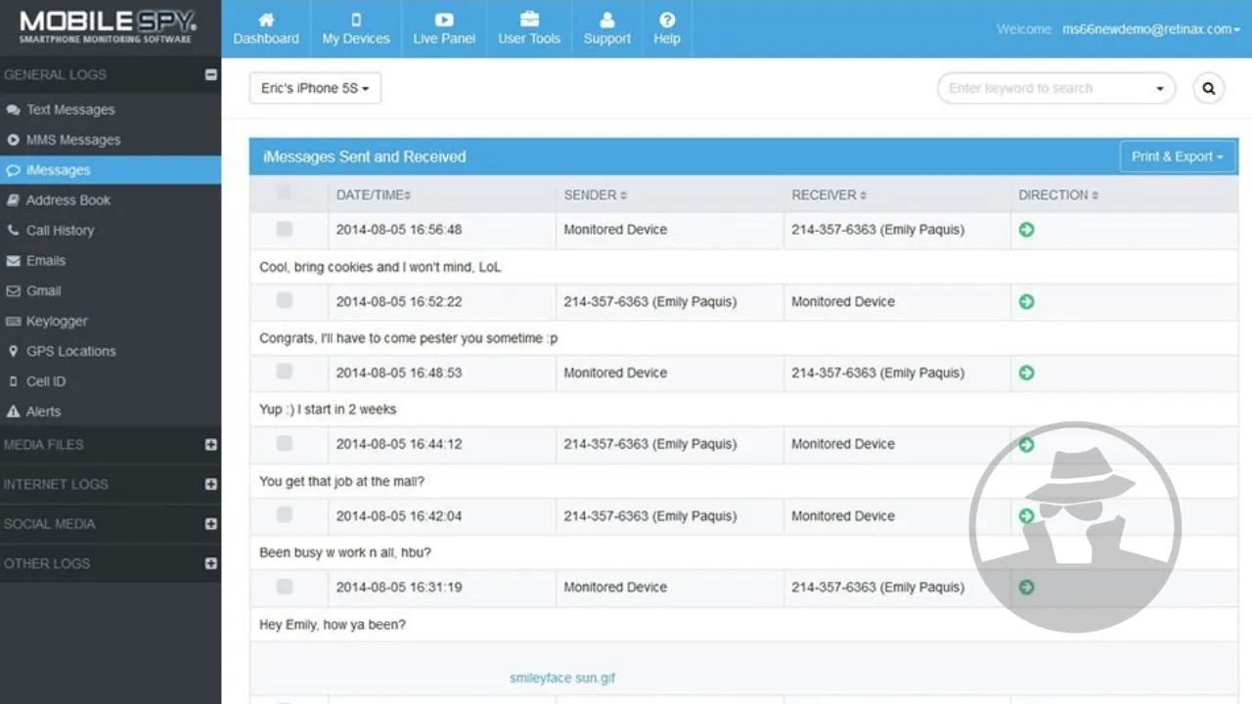Open Text Messages in sidebar
This screenshot has width=1252, height=704.
111,110
